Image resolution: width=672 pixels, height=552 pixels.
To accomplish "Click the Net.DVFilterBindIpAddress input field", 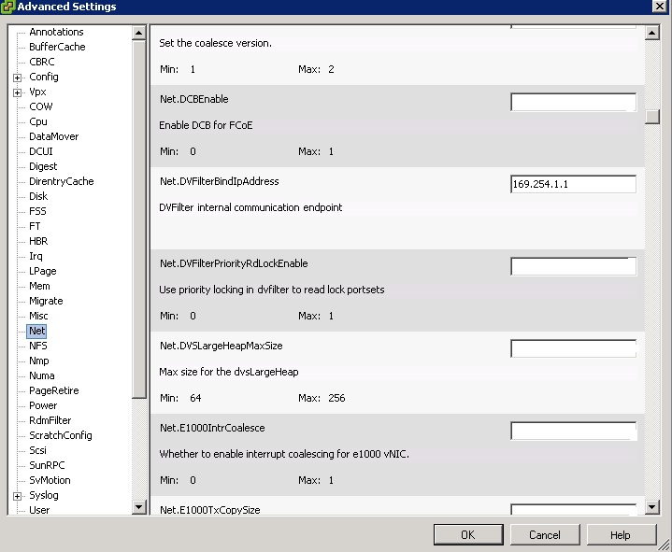I will click(573, 184).
